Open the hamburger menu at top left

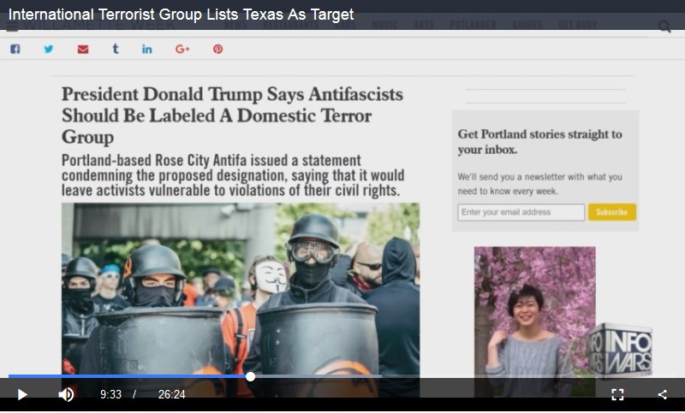(x=12, y=27)
